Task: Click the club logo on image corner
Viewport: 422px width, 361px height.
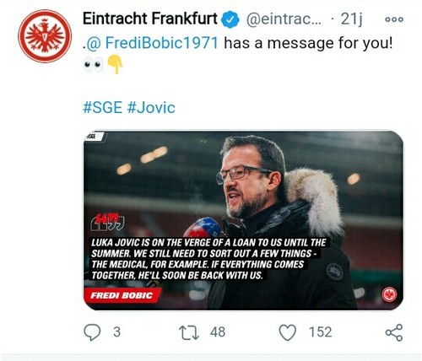Action: coord(389,294)
